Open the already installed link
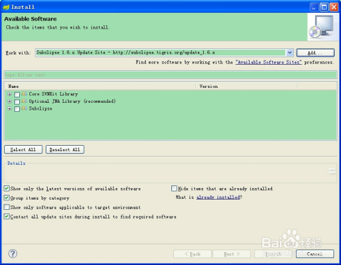 click(x=218, y=197)
